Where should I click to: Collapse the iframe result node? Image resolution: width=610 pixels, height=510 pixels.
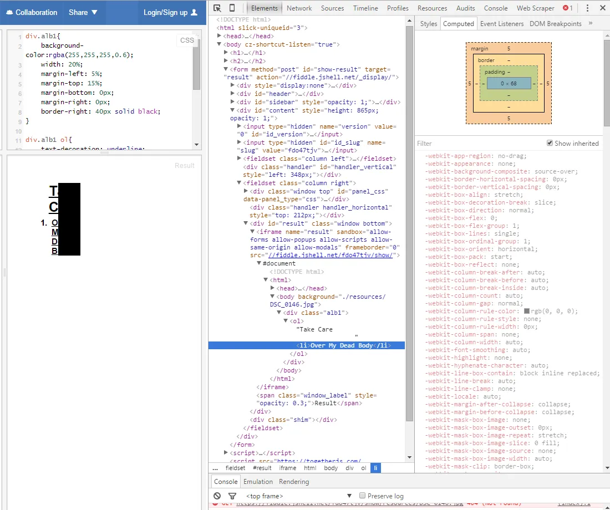(252, 232)
